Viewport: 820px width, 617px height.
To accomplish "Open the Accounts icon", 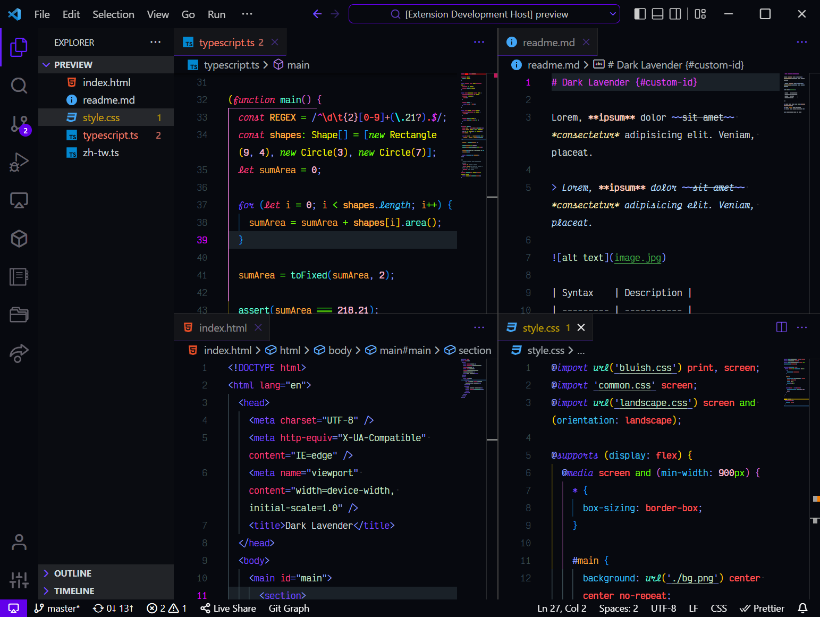I will coord(19,543).
